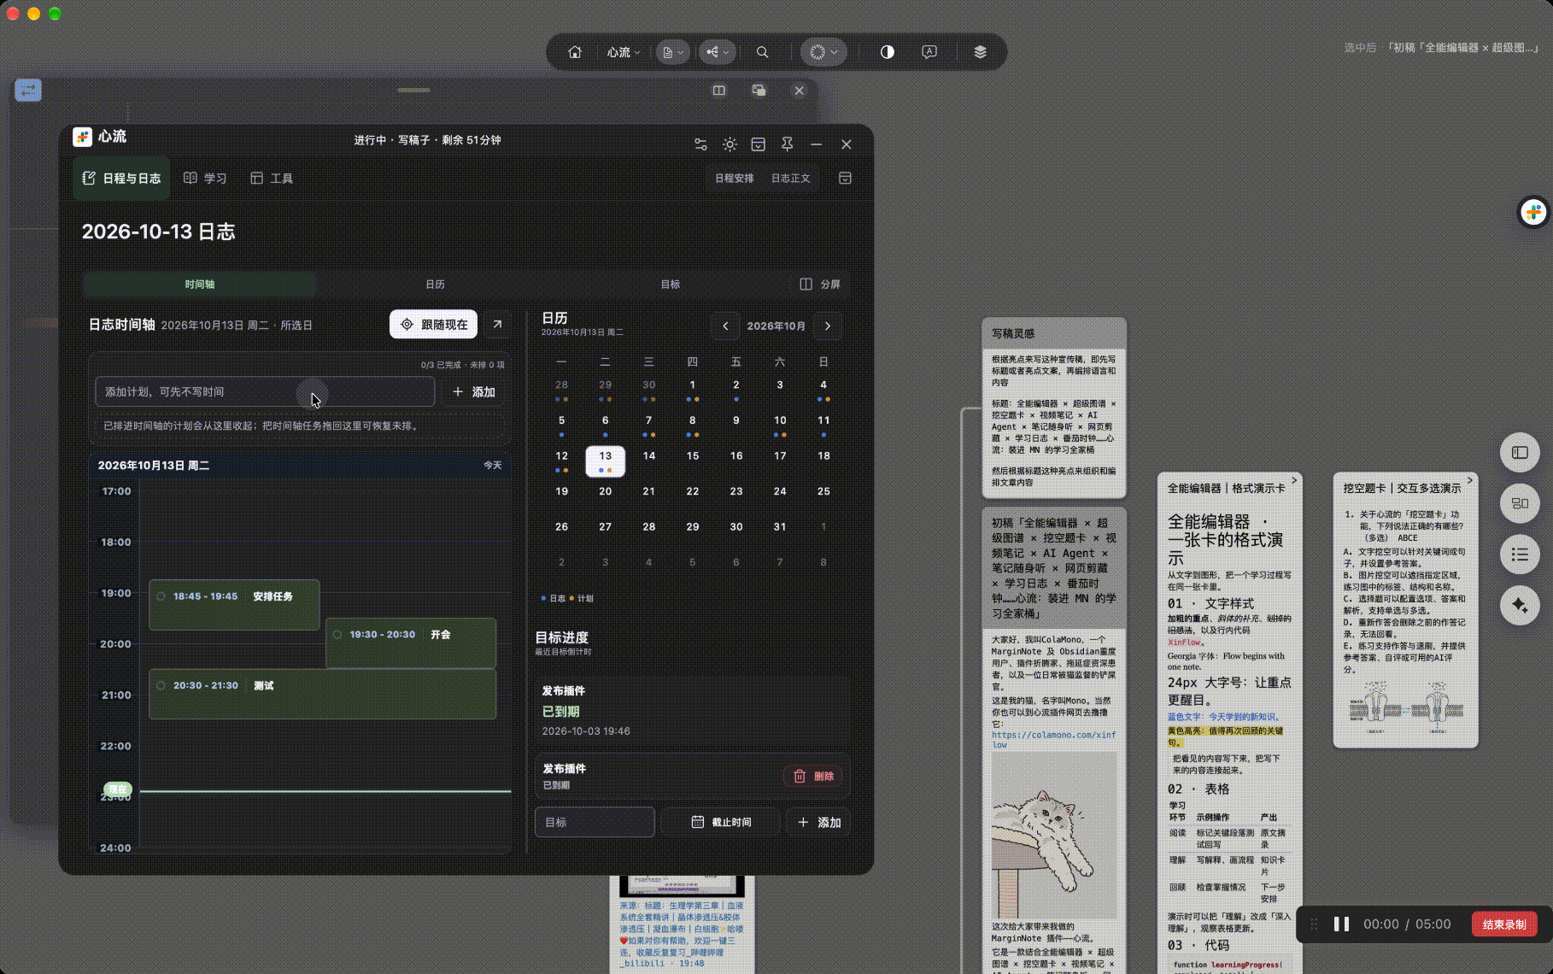Select the 日历 view tab

(x=435, y=285)
